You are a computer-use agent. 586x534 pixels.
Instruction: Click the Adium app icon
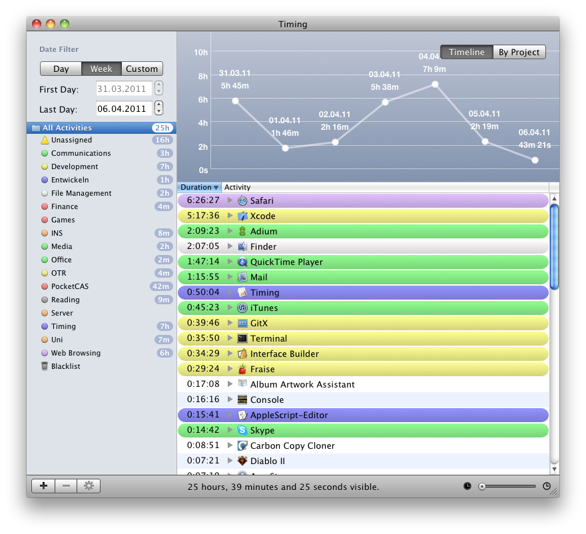tap(242, 231)
